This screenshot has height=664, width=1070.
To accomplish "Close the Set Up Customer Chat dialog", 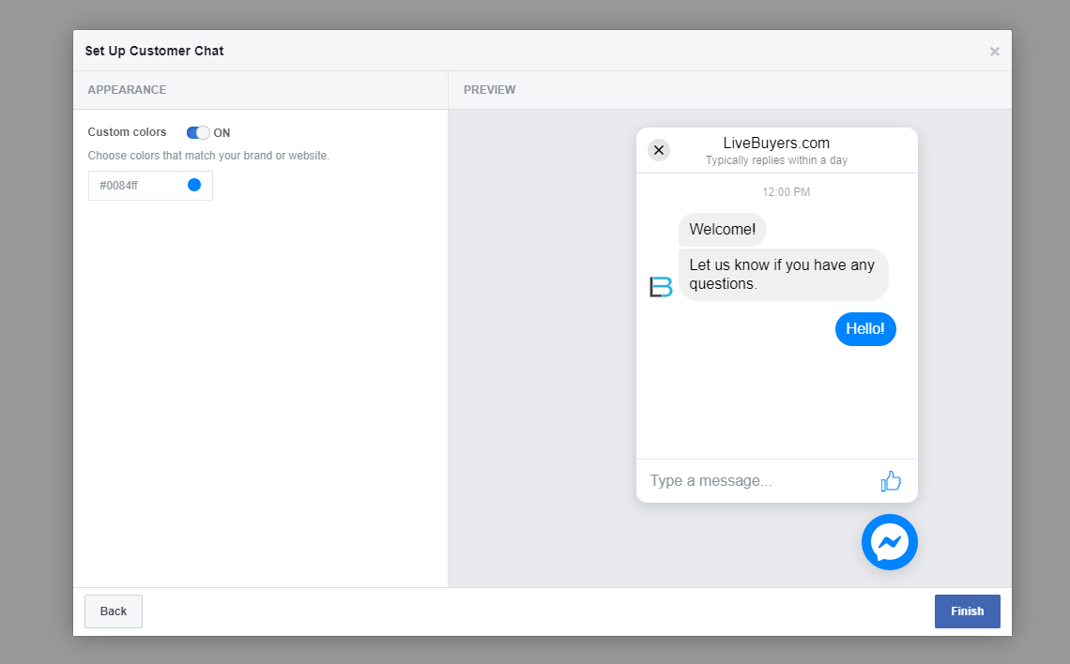I will click(994, 52).
